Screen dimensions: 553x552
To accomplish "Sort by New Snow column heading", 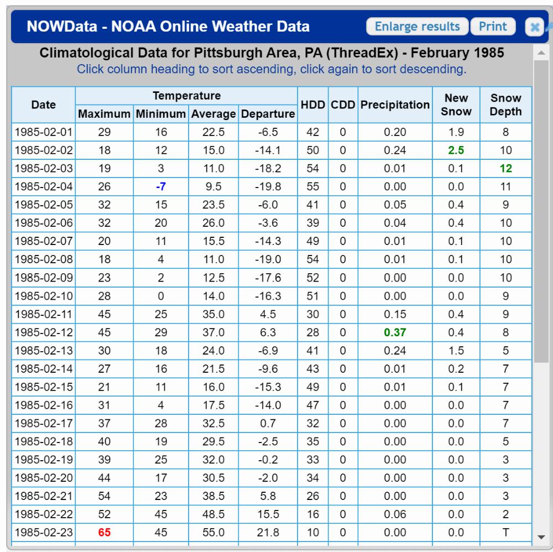I will 456,105.
